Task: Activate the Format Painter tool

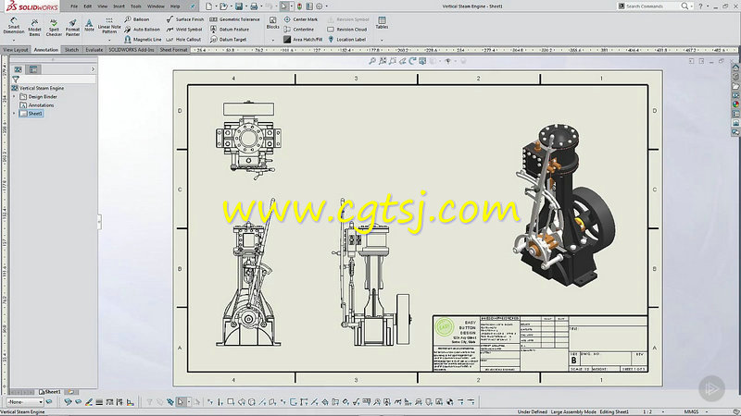Action: click(72, 29)
